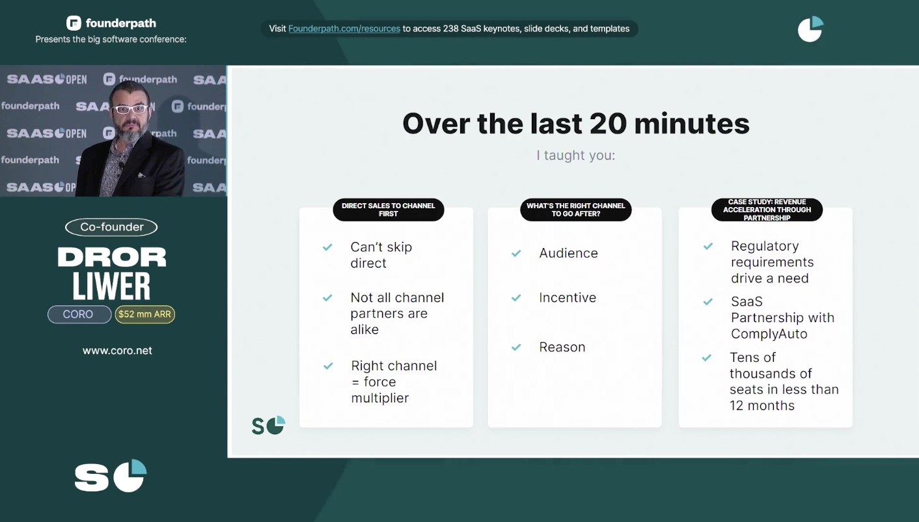Click the checkmark beside 'Tens of thousands of seats'
Image resolution: width=919 pixels, height=522 pixels.
[x=707, y=357]
